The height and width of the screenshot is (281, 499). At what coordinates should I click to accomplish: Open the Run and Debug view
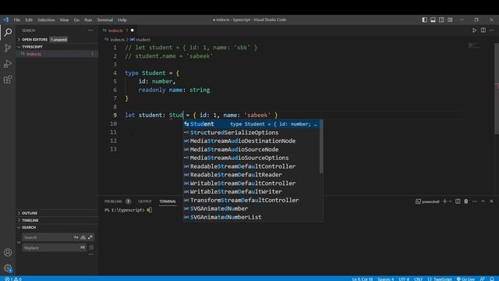(x=8, y=64)
